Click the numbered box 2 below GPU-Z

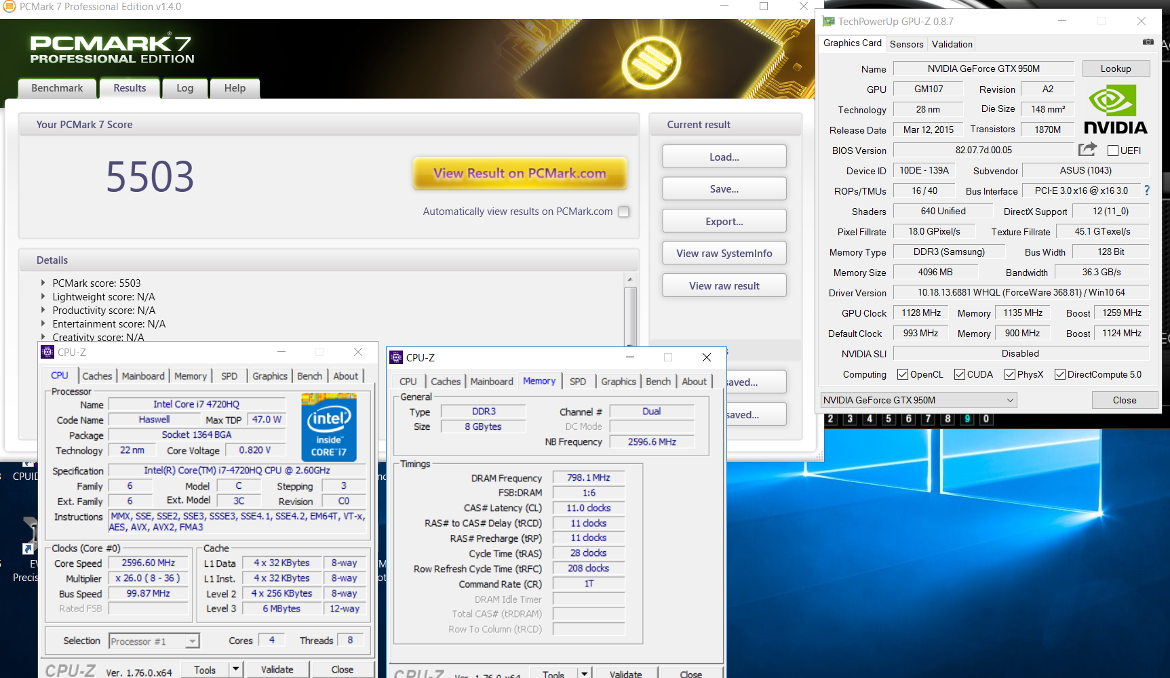[x=831, y=419]
